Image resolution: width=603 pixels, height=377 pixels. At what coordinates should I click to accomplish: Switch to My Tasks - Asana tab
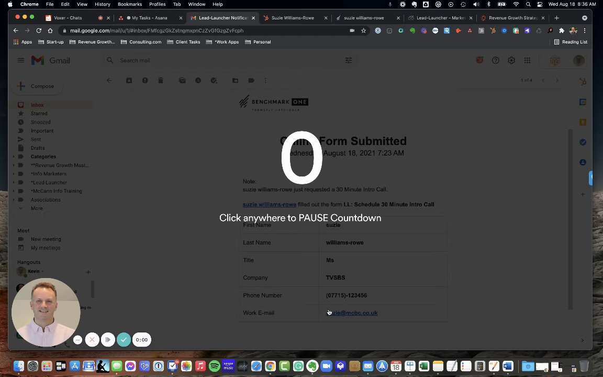pyautogui.click(x=150, y=18)
